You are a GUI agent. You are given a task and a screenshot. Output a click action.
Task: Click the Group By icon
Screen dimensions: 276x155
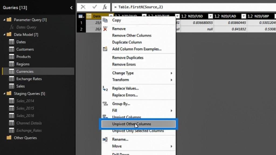(105, 104)
